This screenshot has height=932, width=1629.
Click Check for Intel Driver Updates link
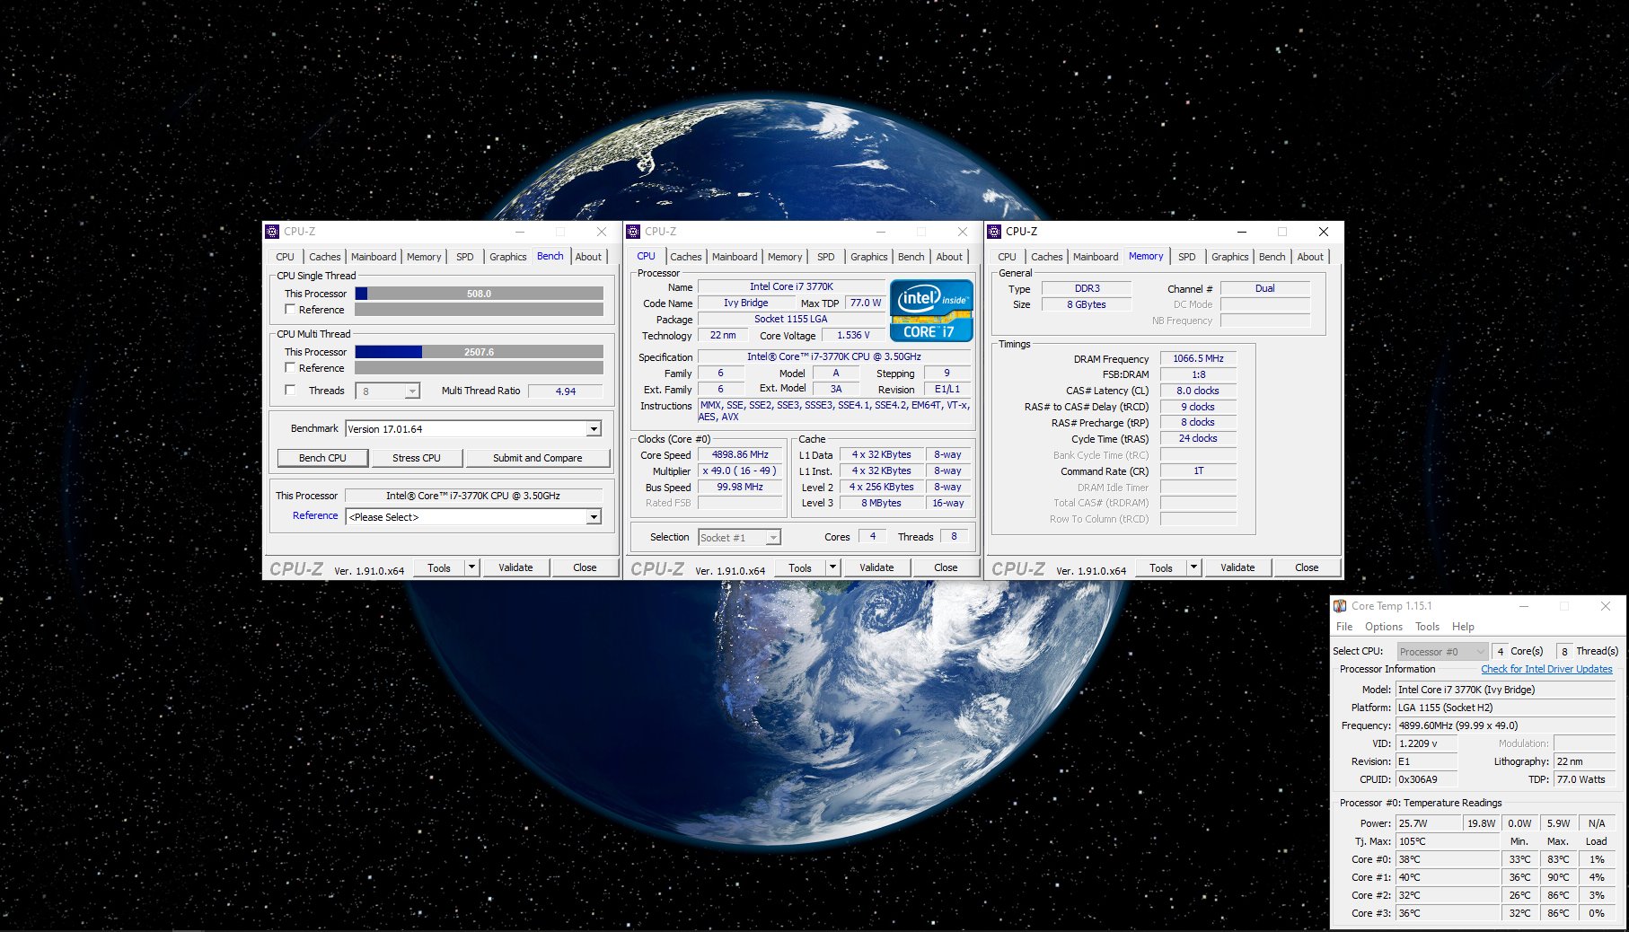[x=1546, y=669]
